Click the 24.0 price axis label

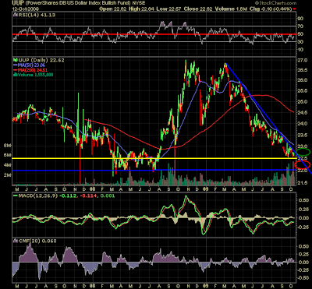(302, 124)
